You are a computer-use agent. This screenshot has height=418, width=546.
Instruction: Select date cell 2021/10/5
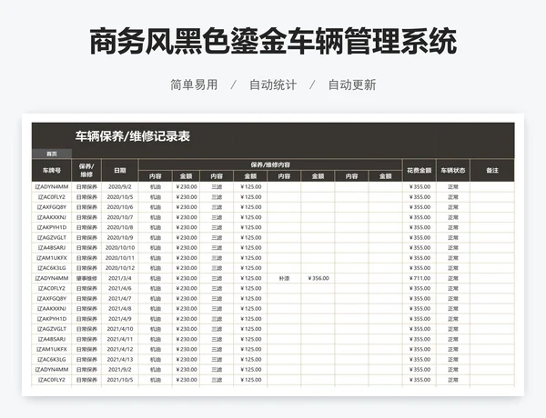120,380
